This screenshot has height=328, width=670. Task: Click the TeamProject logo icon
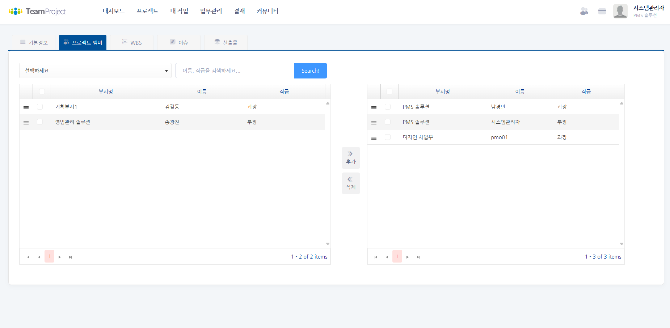16,11
